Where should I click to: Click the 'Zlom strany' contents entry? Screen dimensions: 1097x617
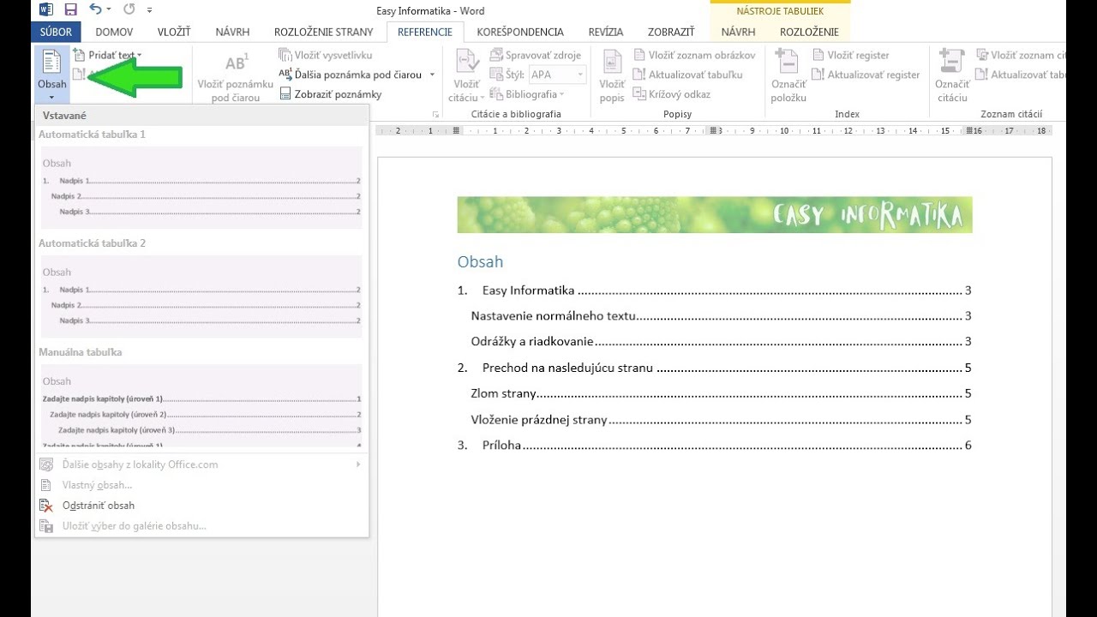[721, 394]
